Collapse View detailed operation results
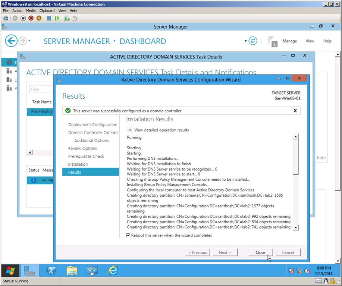 (130, 130)
